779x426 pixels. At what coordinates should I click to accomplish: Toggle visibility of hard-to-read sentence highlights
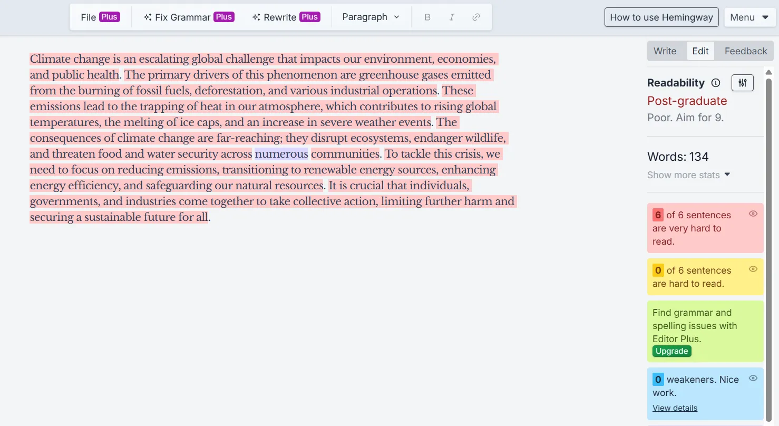click(x=753, y=269)
